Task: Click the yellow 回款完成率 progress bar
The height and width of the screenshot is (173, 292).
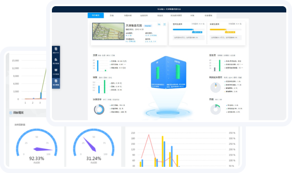Action: click(218, 29)
